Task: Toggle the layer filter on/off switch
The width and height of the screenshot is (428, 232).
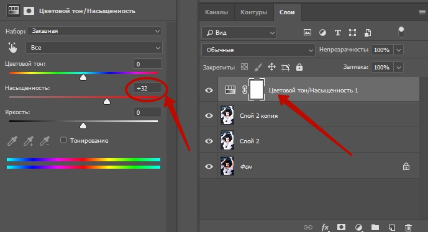Action: click(401, 32)
